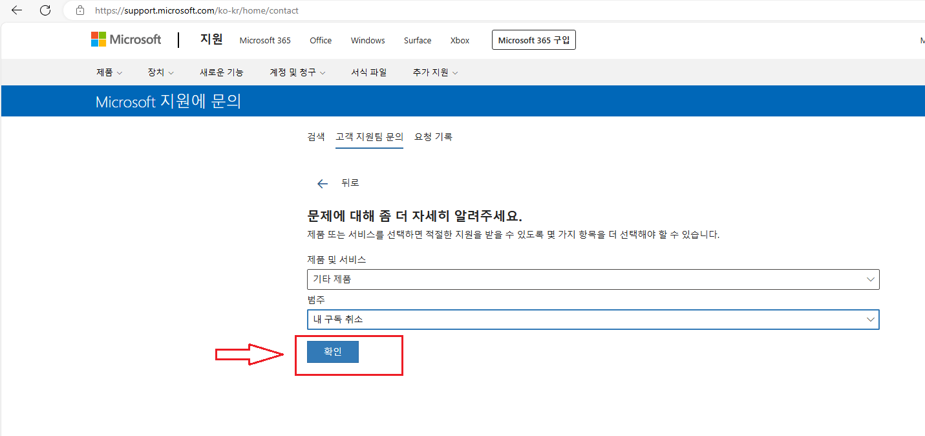Screen dimensions: 925x436
Task: Switch to the 요청 기록 tab
Action: click(434, 136)
